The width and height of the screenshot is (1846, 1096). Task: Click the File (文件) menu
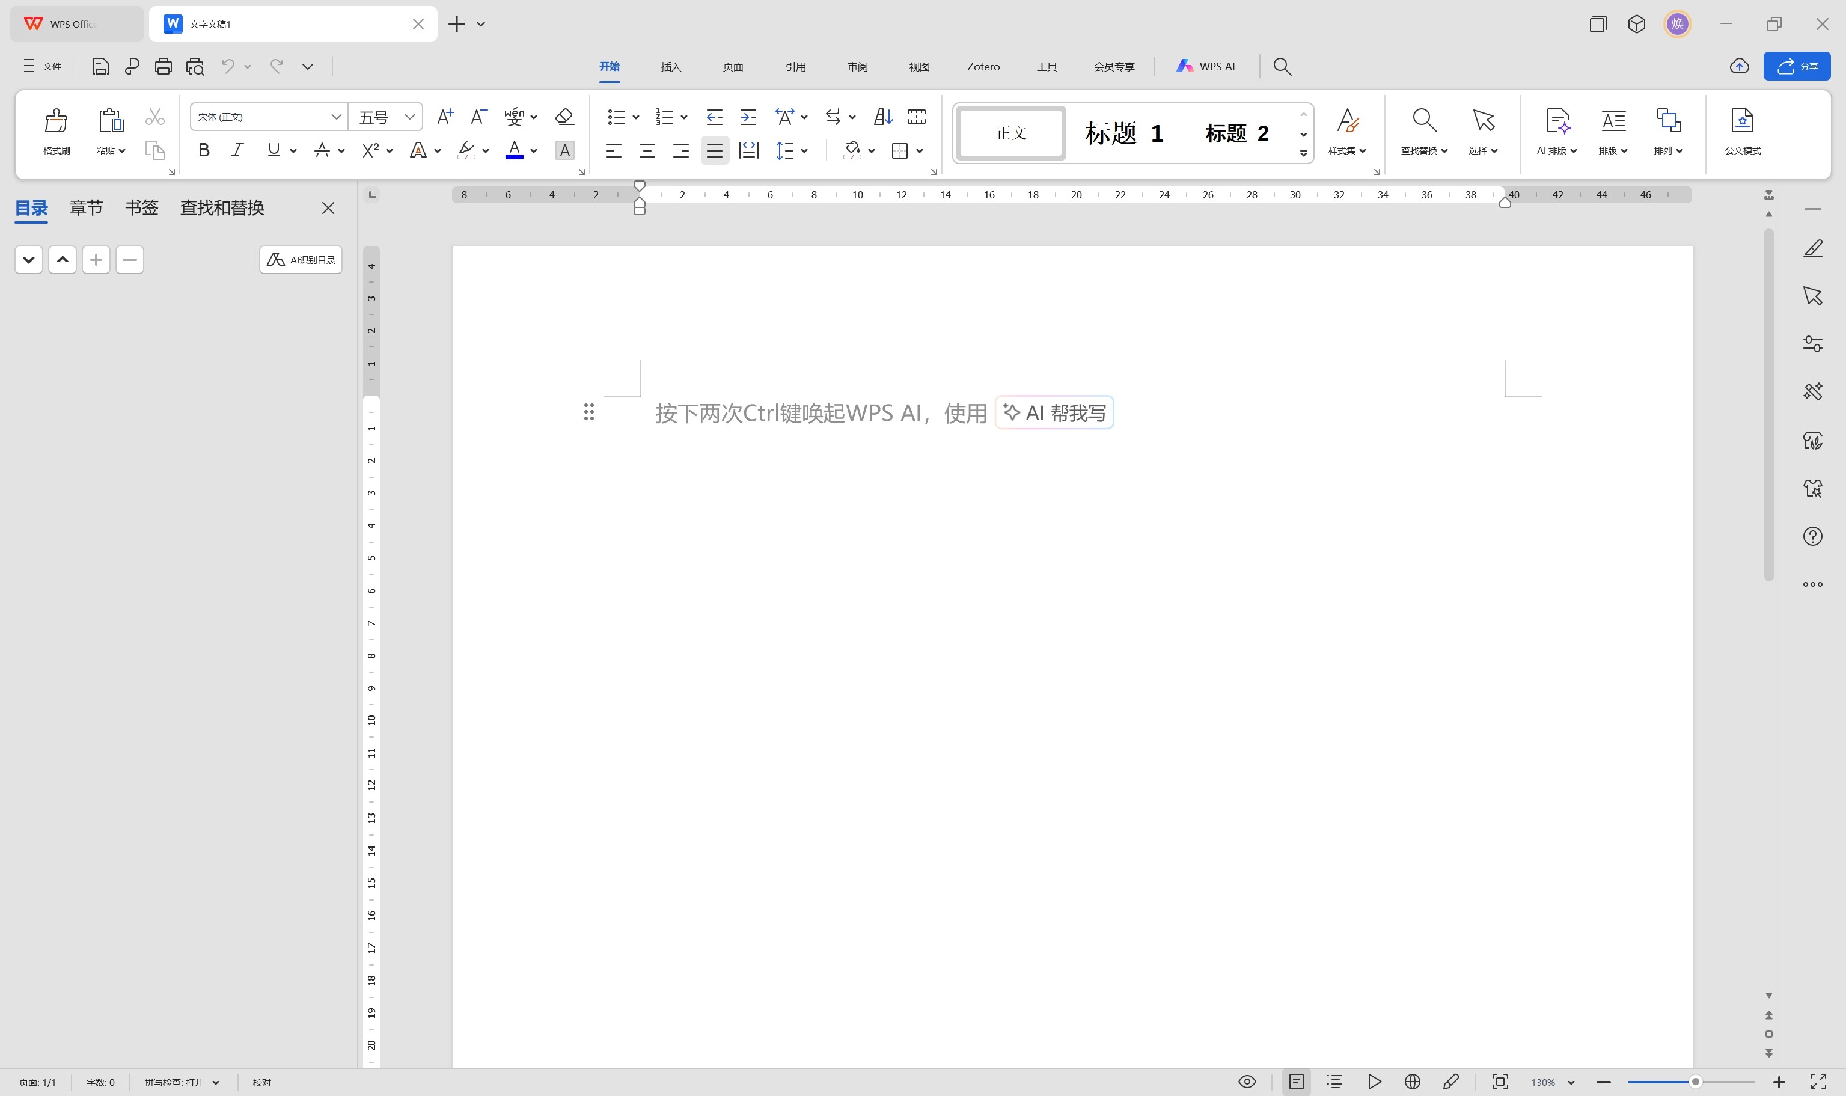pos(42,67)
